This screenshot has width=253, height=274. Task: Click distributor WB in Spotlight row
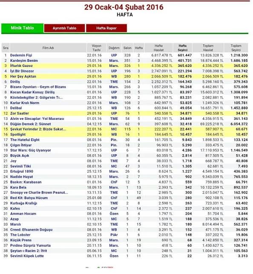pyautogui.click(x=114, y=135)
